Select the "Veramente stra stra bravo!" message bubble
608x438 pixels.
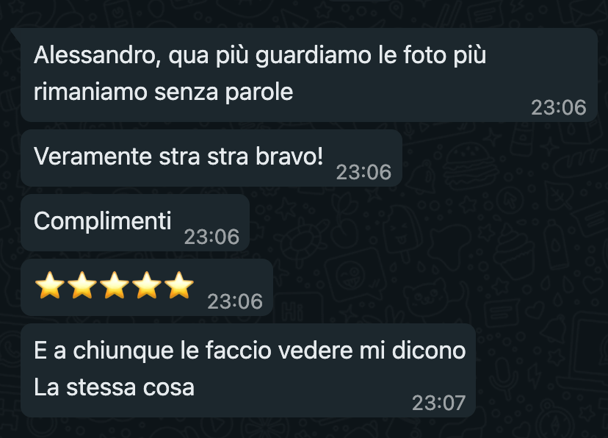click(x=211, y=158)
